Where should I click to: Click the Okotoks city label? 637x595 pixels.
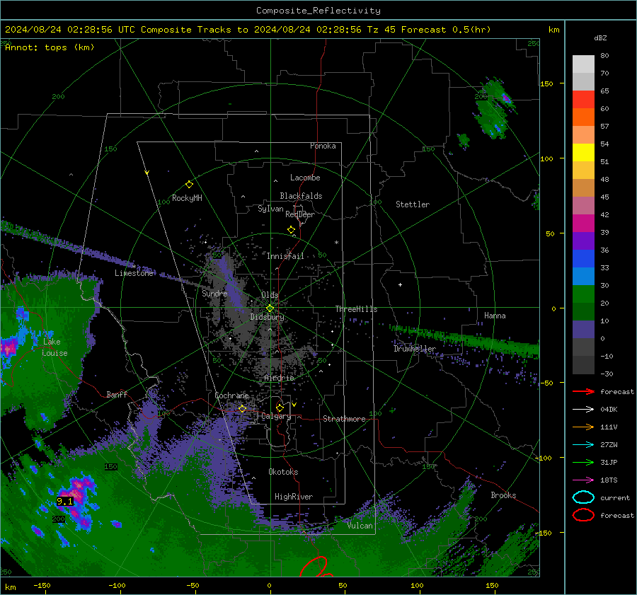pos(283,472)
